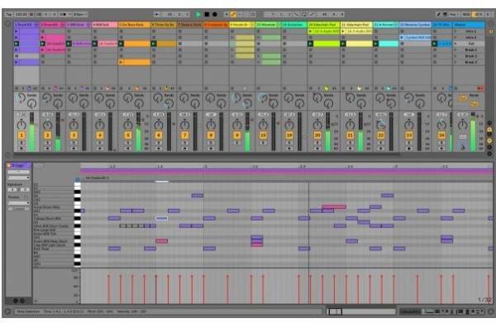
Task: Click the transport Stop square button
Action: coord(207,14)
